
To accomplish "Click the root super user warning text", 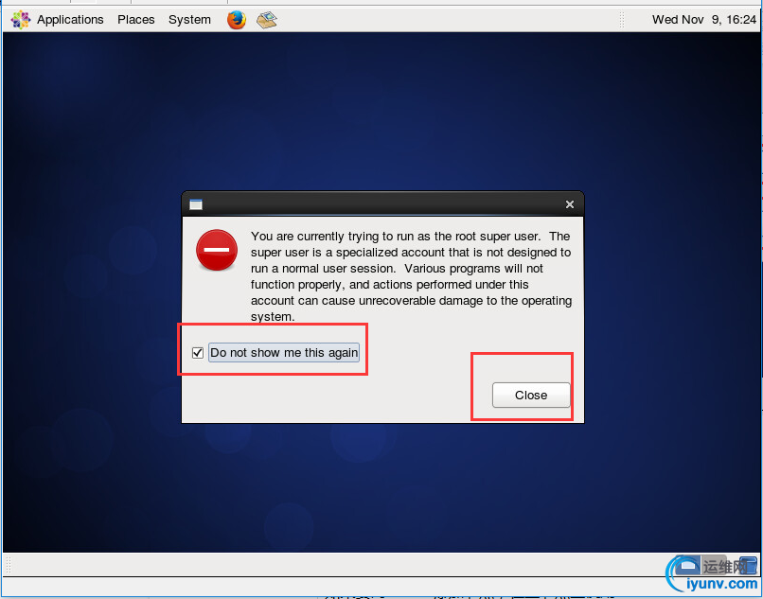I will pos(411,276).
